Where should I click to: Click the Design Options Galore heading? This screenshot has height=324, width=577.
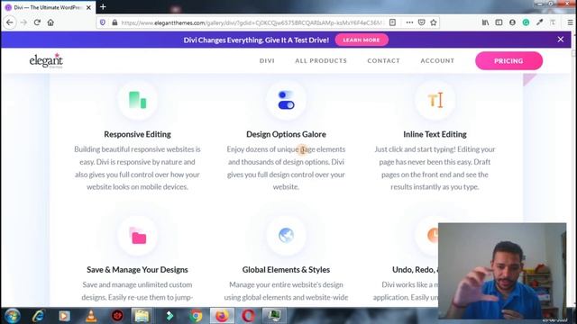click(x=286, y=134)
